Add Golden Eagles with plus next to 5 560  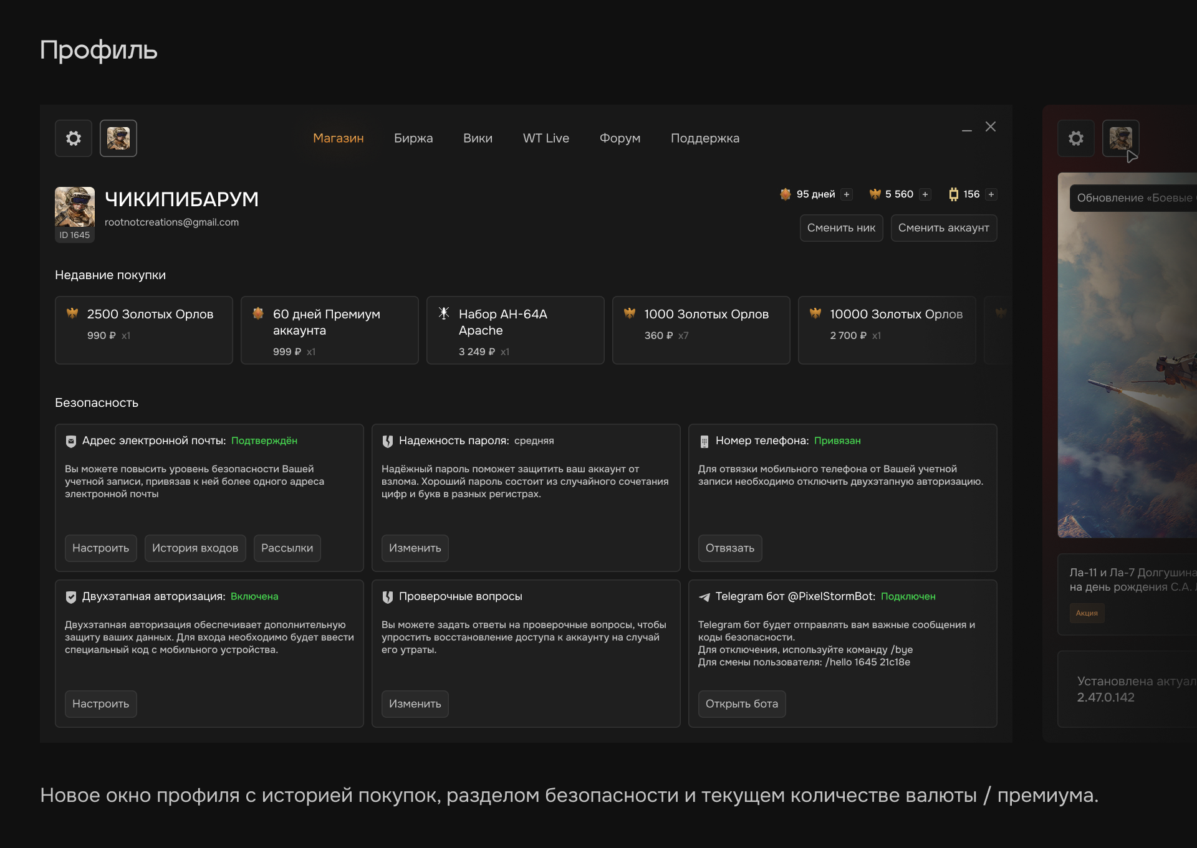[925, 194]
